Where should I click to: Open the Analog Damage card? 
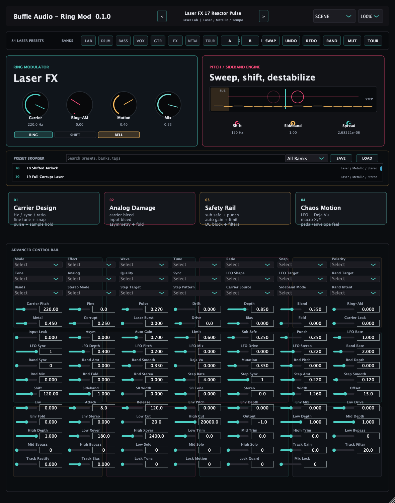click(x=150, y=208)
